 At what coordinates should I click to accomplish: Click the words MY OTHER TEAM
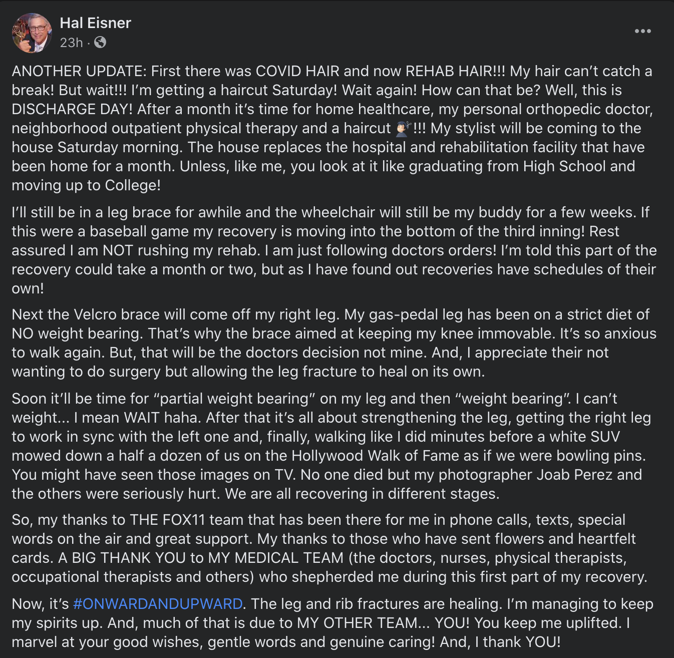tap(357, 623)
